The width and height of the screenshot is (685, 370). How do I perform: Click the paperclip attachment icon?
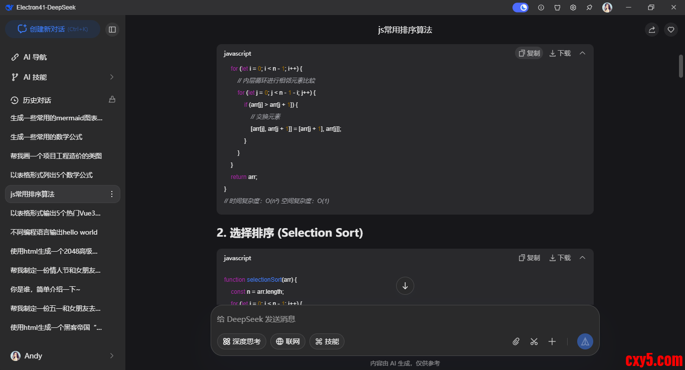coord(516,341)
